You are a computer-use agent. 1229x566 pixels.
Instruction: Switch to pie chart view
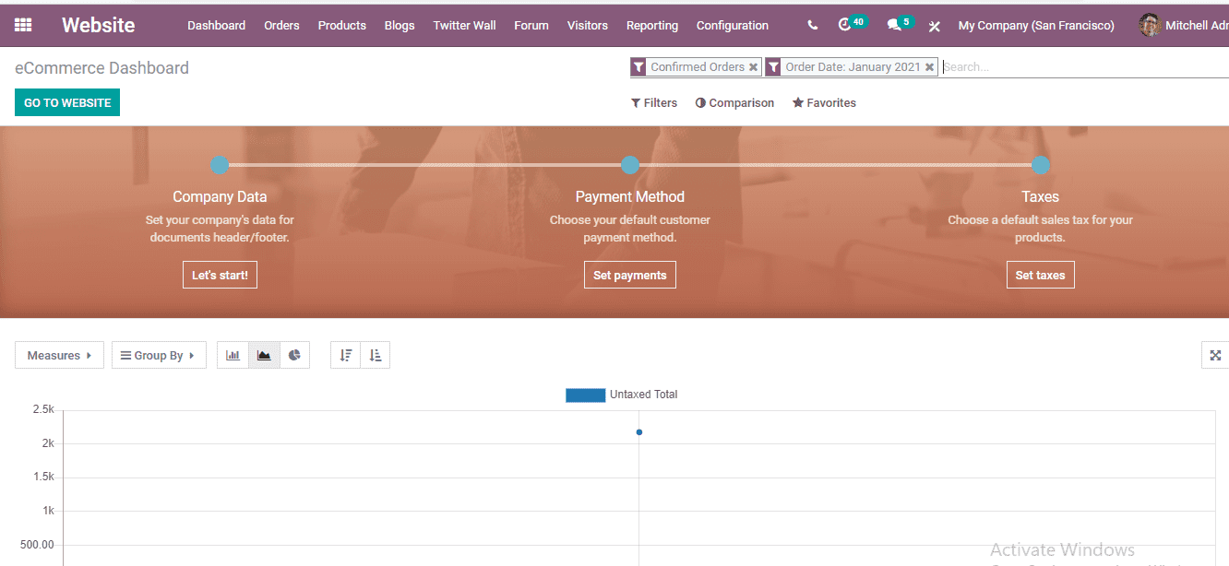point(294,355)
